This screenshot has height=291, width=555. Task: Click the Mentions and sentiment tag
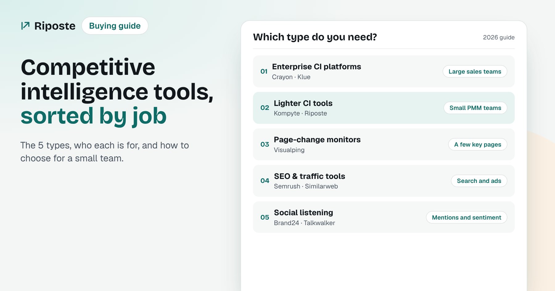[467, 217]
